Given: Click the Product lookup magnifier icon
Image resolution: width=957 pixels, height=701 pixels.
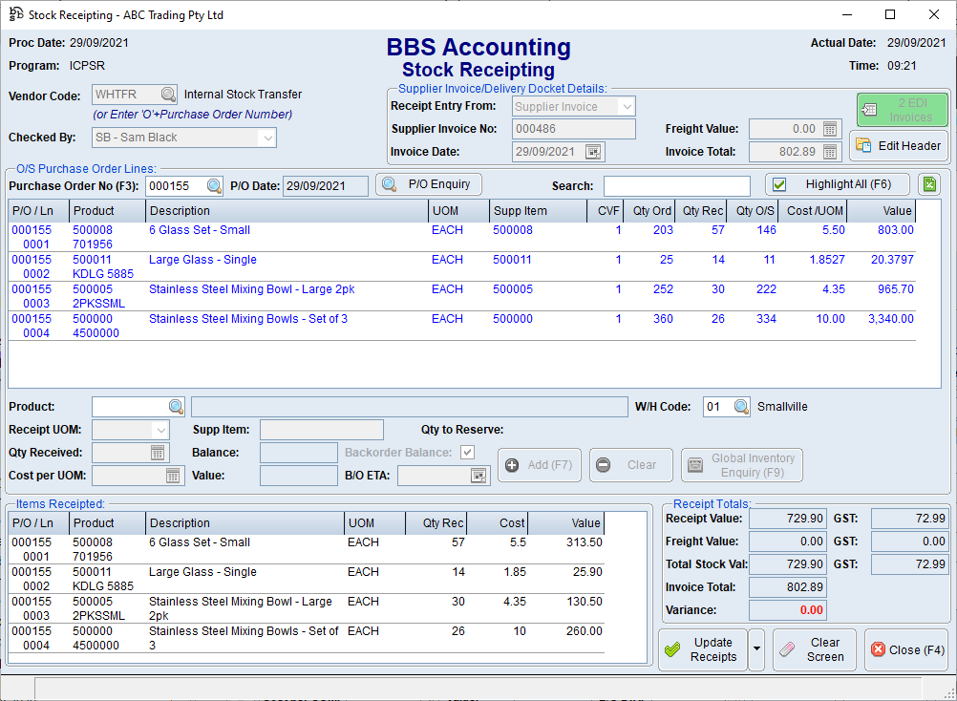Looking at the screenshot, I should click(176, 407).
